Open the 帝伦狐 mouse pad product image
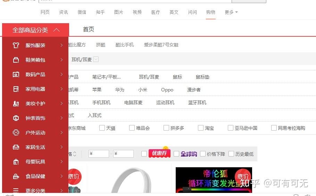 (214, 180)
